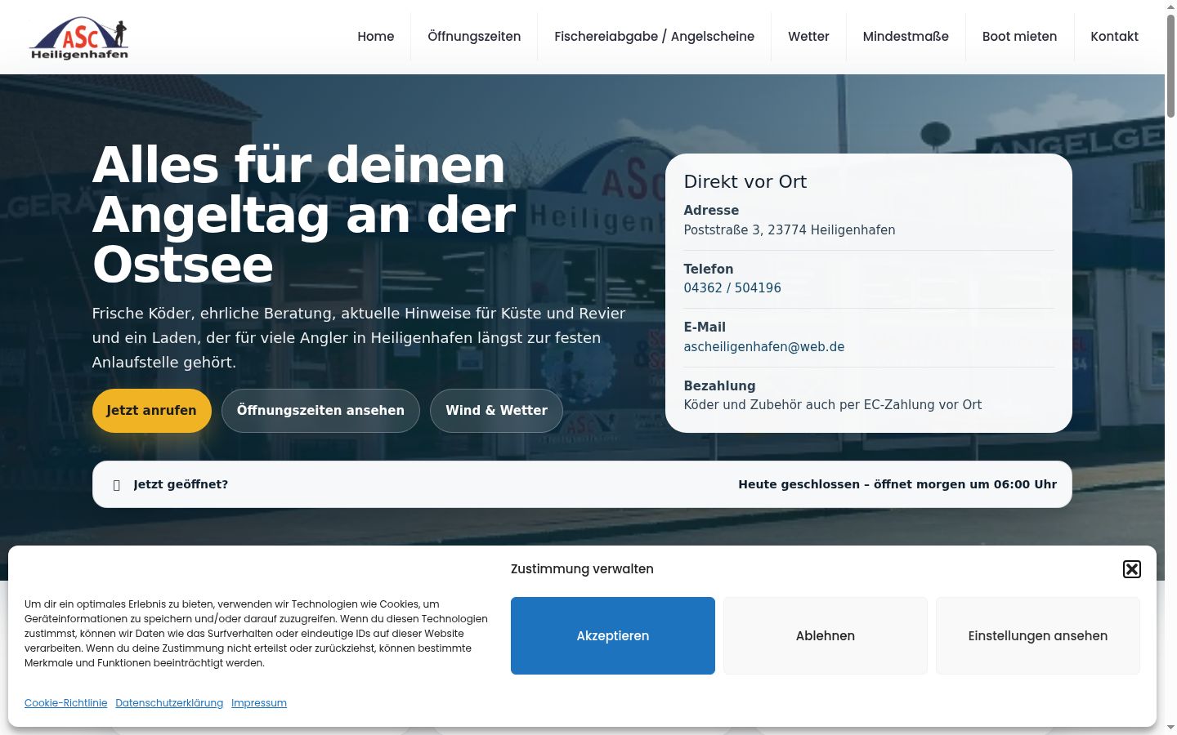1177x735 pixels.
Task: Click the ascheiligenhafen@web.de email link
Action: pos(764,347)
